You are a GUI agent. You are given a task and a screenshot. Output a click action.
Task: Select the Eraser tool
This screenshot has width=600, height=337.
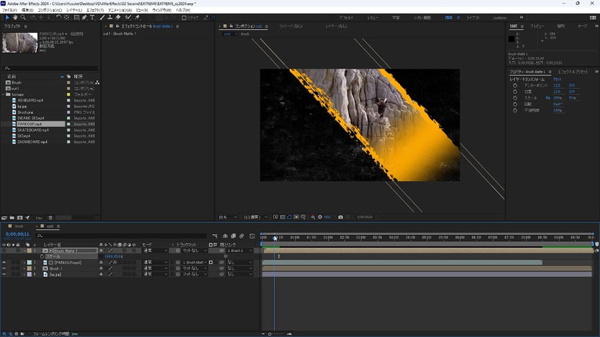[118, 17]
